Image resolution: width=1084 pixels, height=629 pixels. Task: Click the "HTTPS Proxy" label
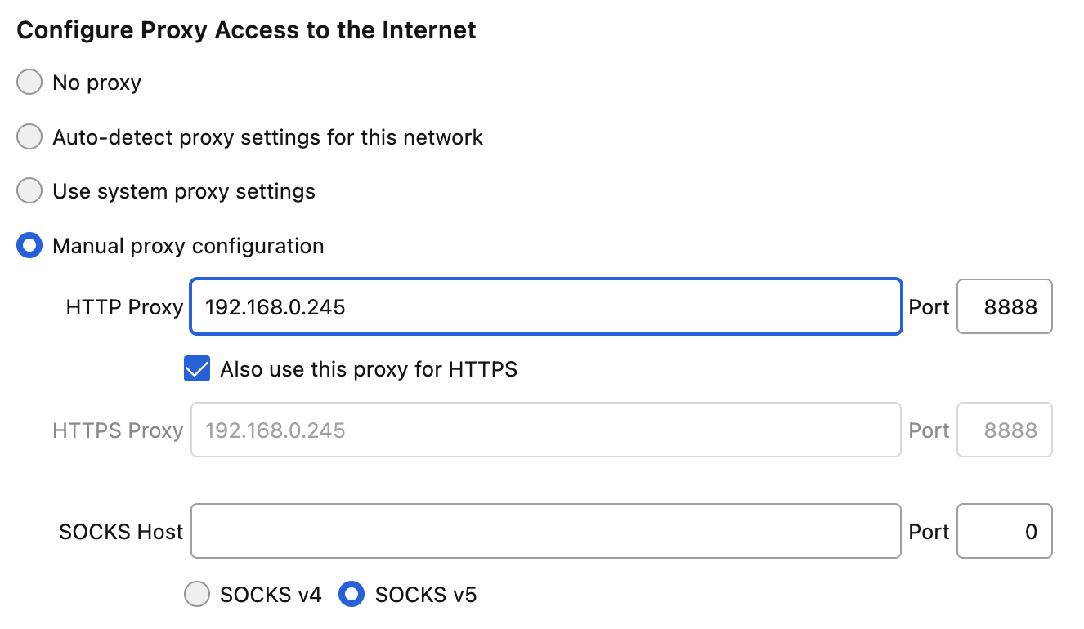[x=118, y=430]
